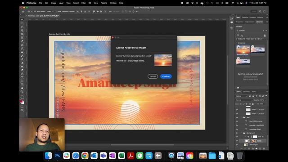Click the foreground color swatch

click(21, 101)
